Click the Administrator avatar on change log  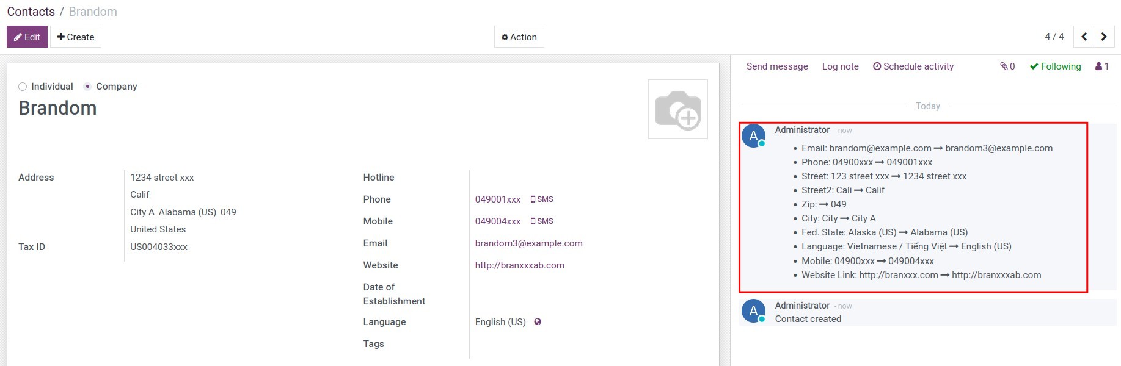click(x=753, y=136)
